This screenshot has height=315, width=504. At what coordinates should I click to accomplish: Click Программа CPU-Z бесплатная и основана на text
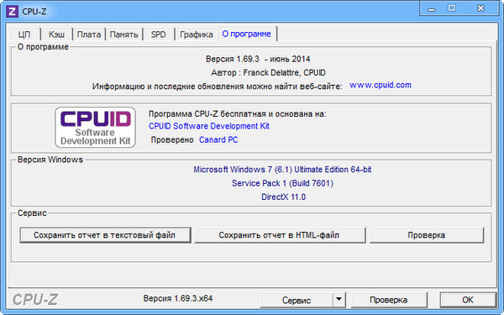coord(237,114)
